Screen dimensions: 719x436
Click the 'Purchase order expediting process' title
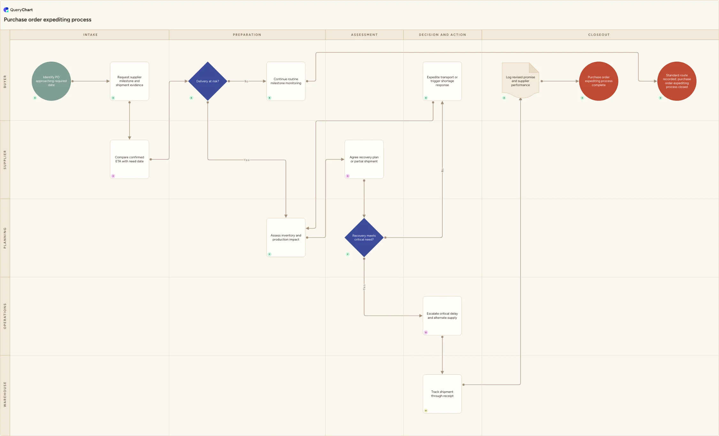click(x=48, y=19)
